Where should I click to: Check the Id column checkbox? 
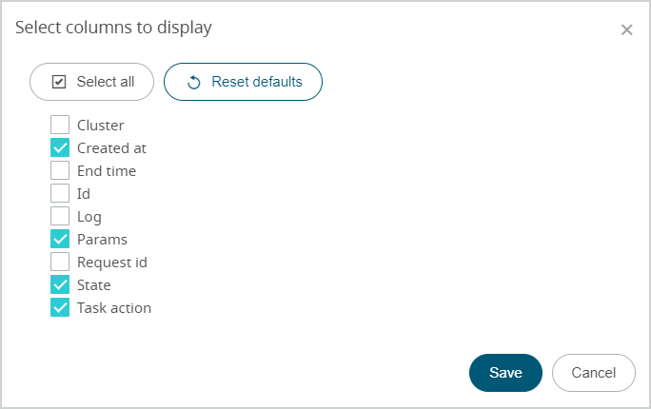[60, 193]
